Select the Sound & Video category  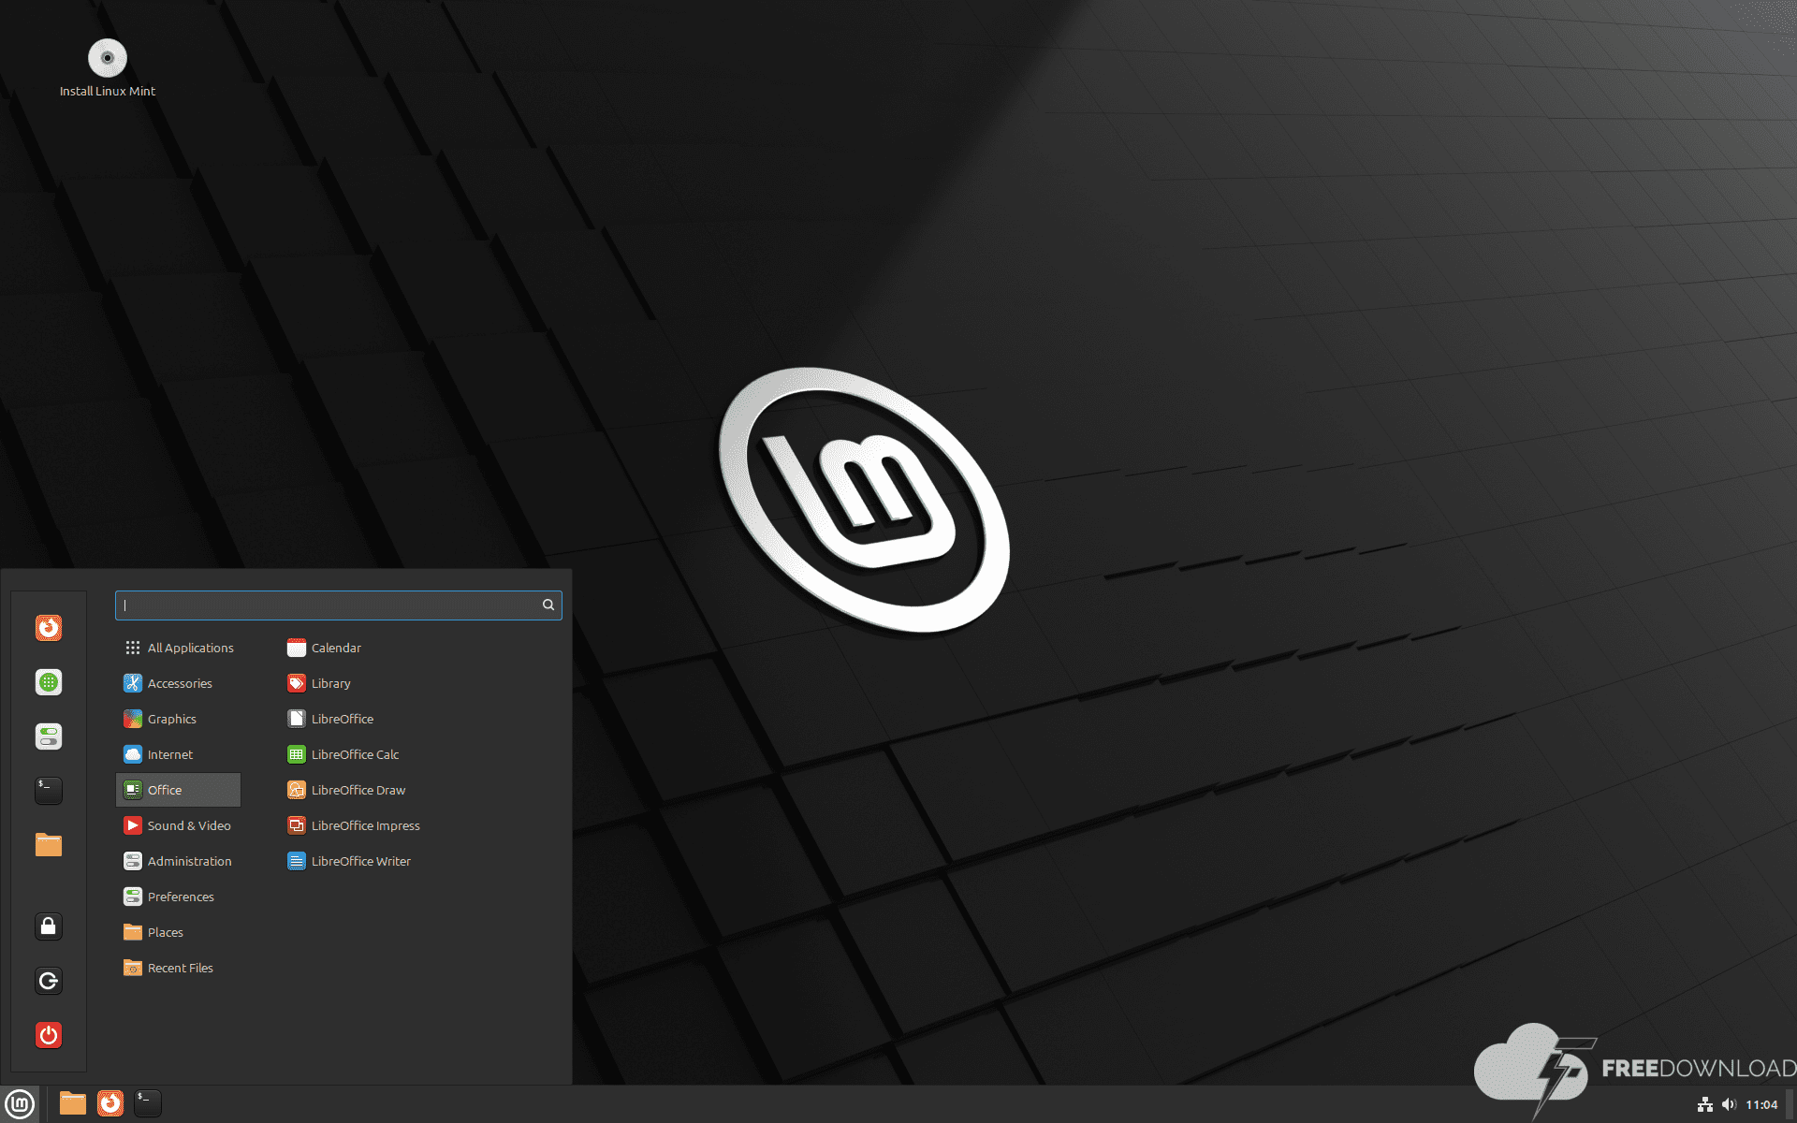pyautogui.click(x=188, y=825)
